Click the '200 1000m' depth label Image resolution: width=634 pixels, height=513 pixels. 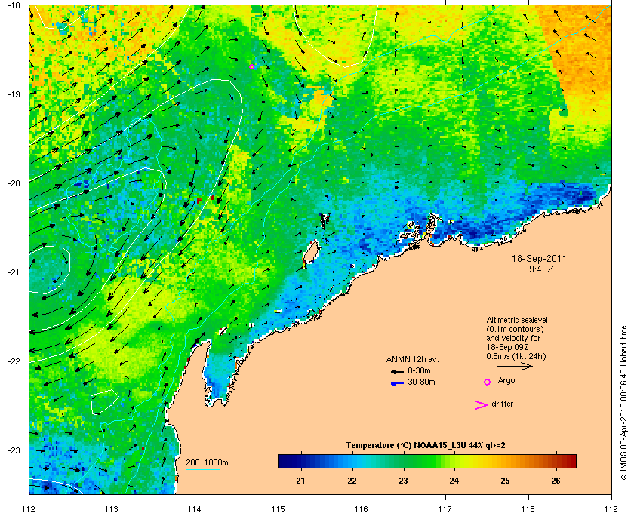point(207,463)
